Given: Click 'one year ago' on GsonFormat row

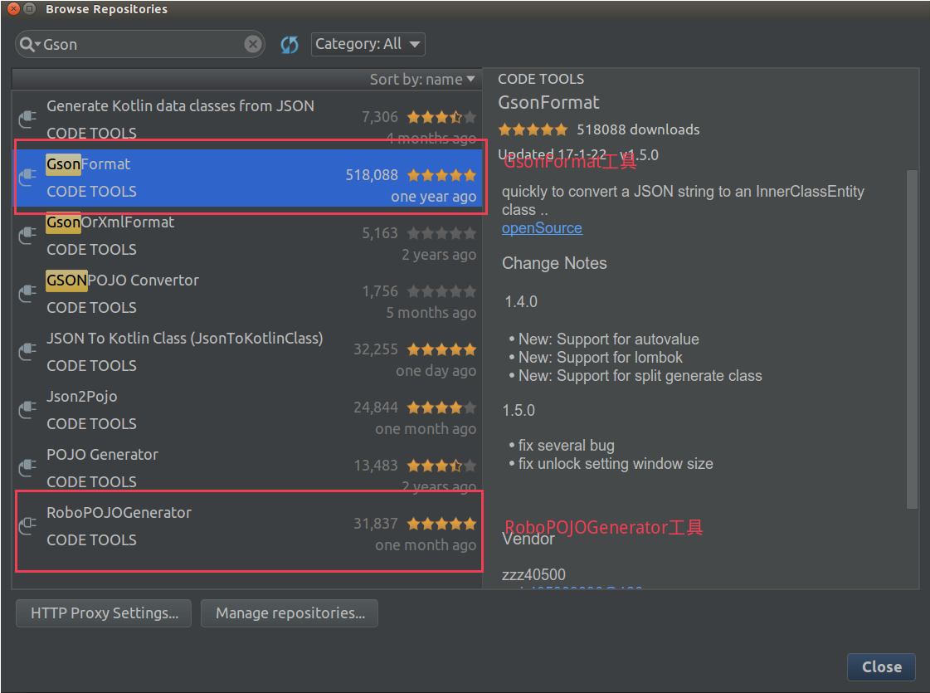Looking at the screenshot, I should (x=433, y=197).
